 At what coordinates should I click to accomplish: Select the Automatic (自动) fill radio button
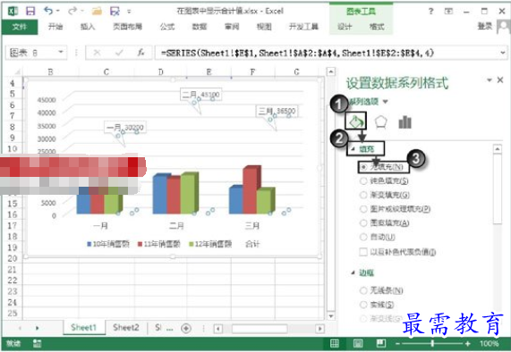point(363,237)
